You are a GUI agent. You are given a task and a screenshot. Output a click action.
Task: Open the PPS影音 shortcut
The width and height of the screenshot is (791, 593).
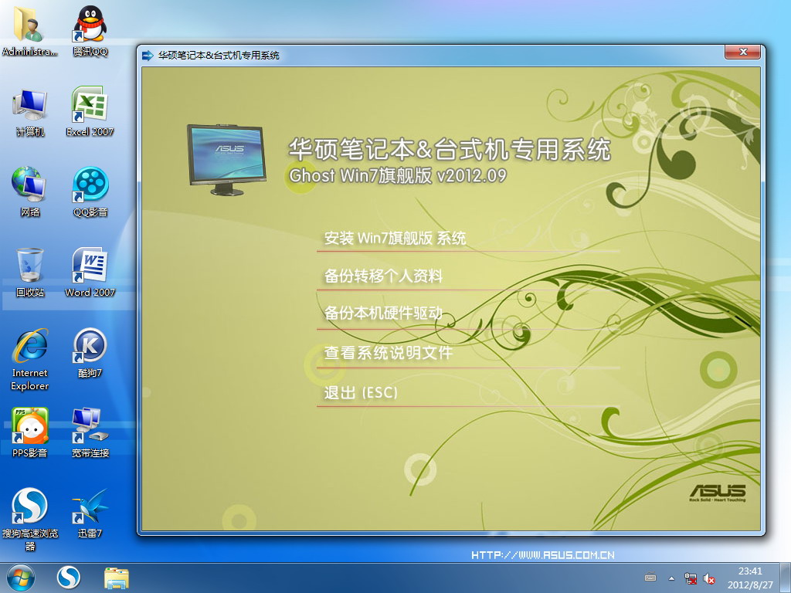pos(29,432)
